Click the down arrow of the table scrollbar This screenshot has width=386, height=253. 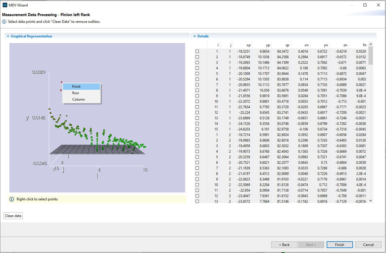(371, 201)
